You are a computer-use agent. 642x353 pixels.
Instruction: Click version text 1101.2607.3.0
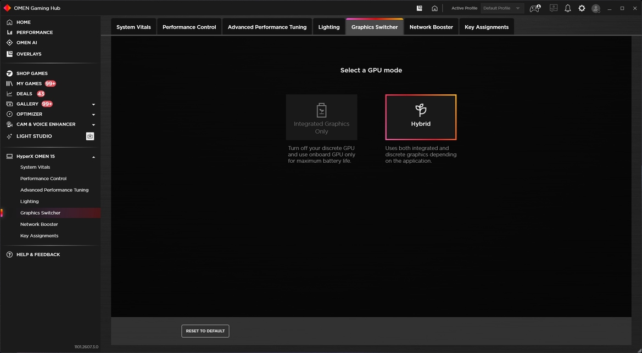click(x=86, y=347)
